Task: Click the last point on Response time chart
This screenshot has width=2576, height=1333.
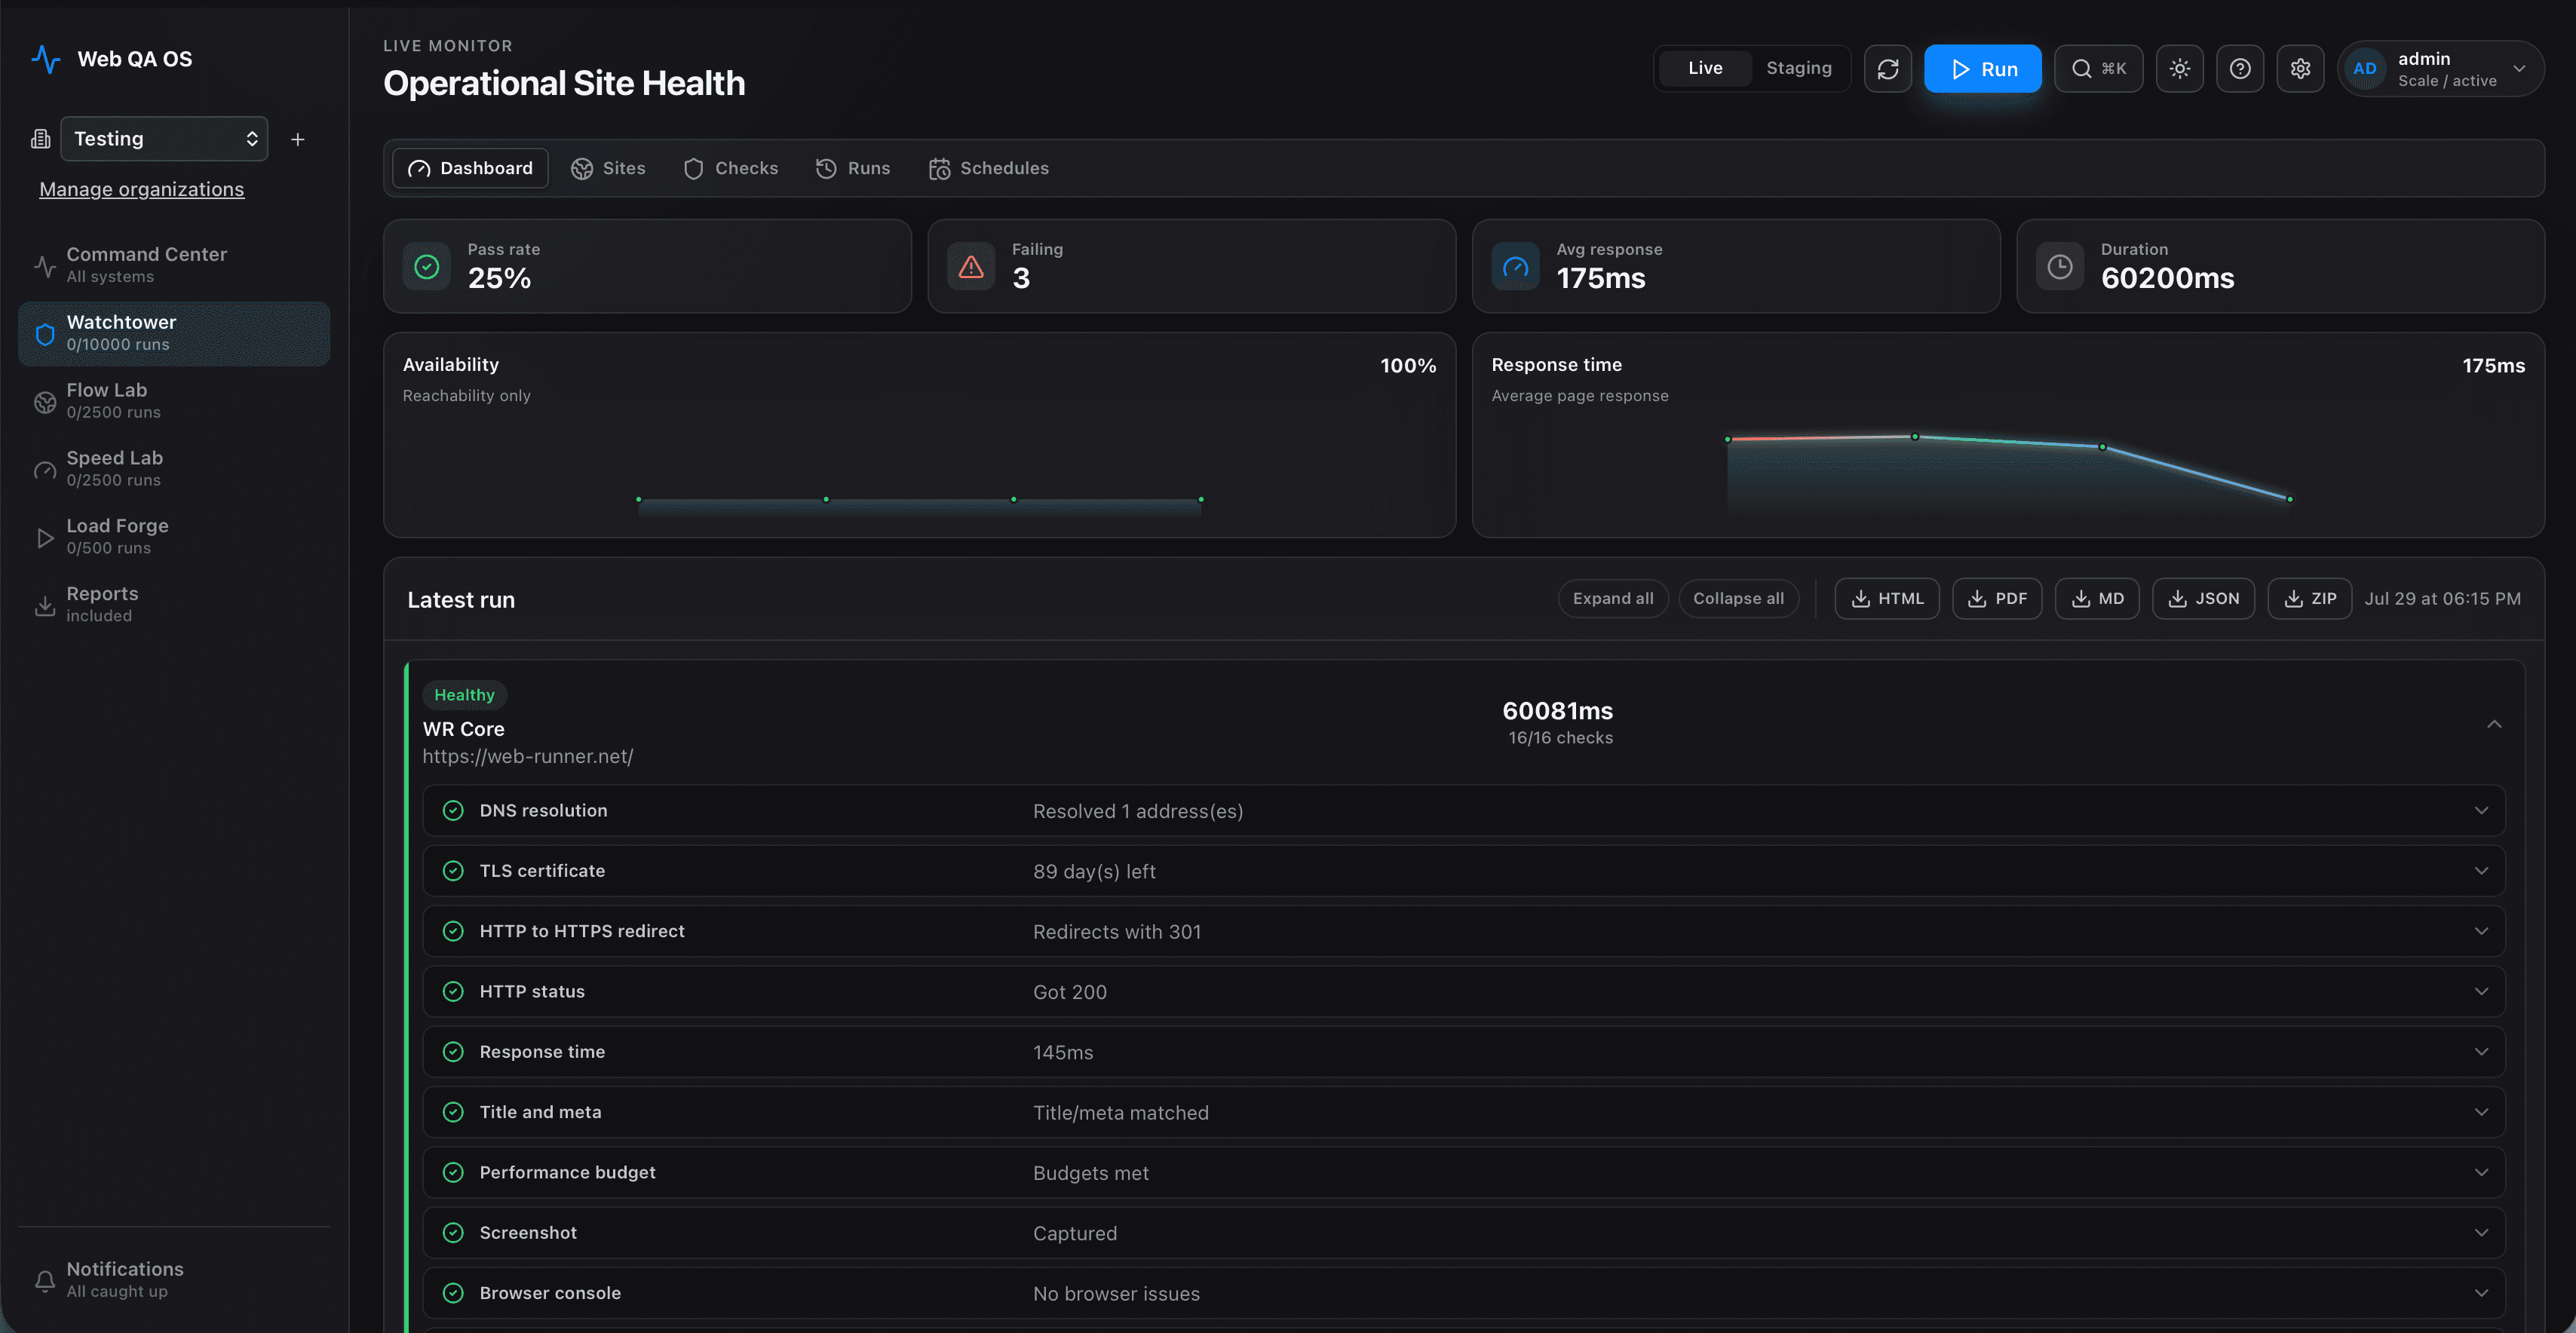Action: click(x=2289, y=499)
